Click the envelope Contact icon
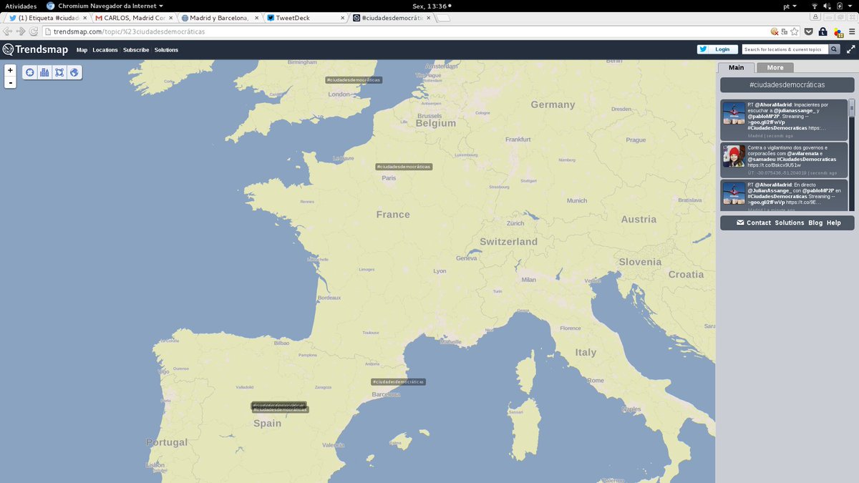 point(740,223)
